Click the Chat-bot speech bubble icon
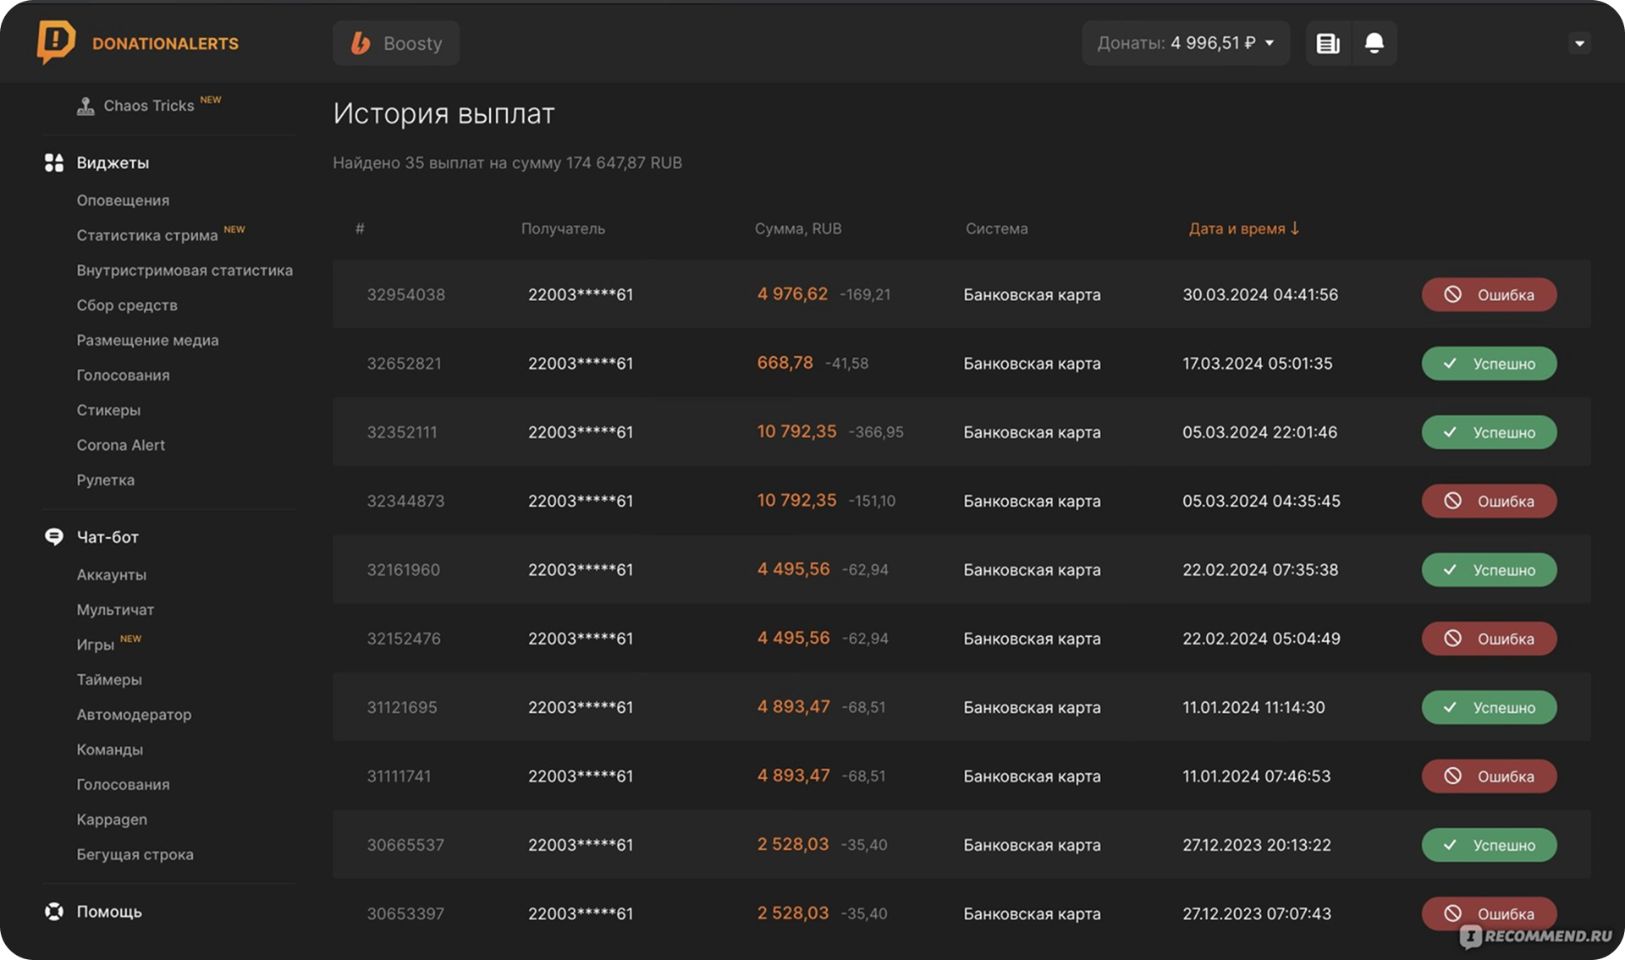The height and width of the screenshot is (960, 1625). [54, 537]
